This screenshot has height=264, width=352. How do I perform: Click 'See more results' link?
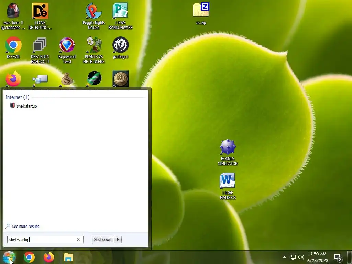[x=25, y=226]
